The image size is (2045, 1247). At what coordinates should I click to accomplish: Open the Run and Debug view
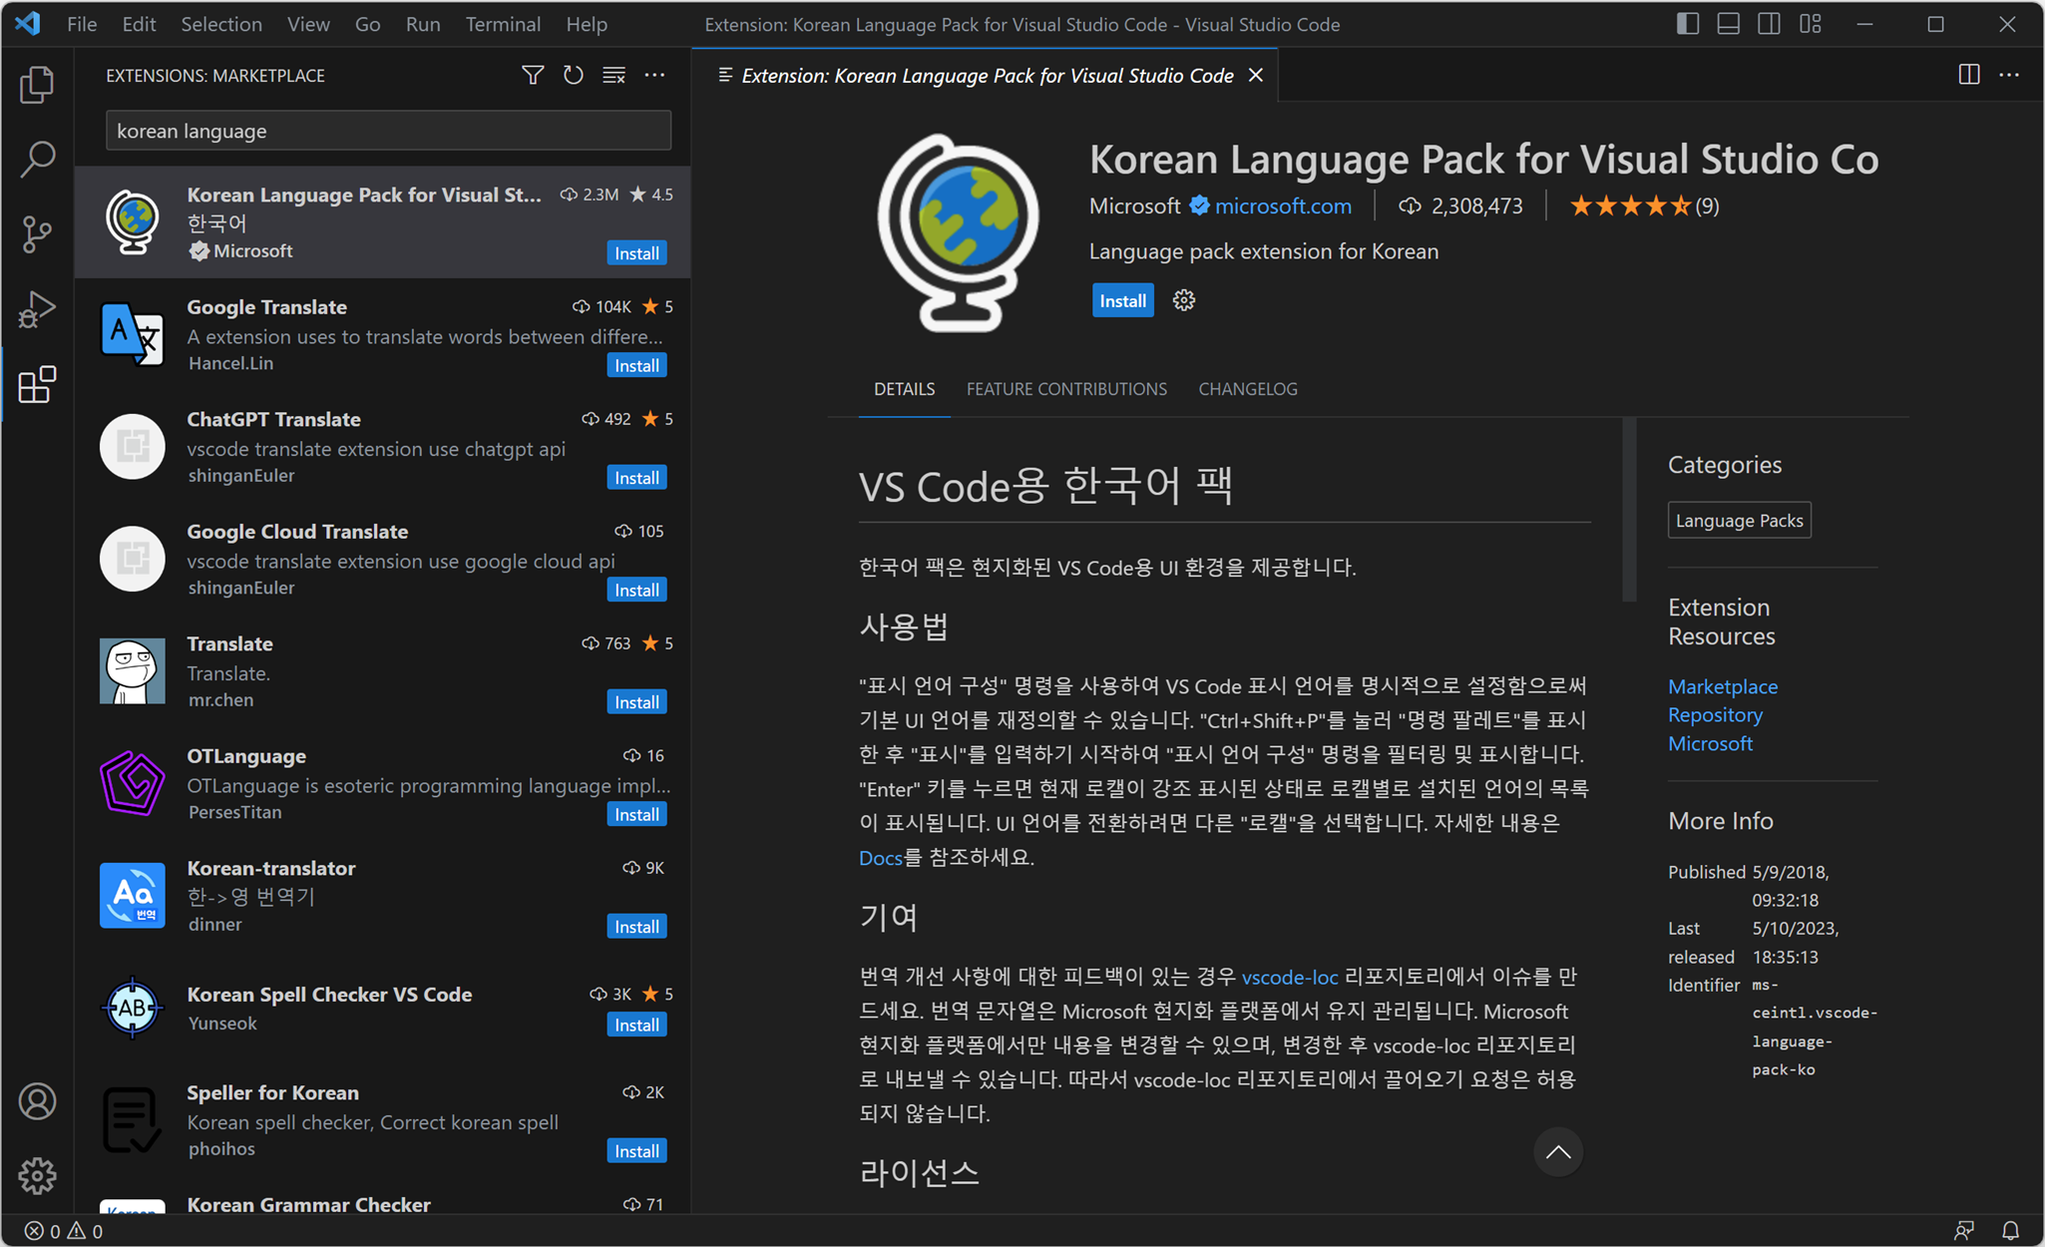pos(37,309)
